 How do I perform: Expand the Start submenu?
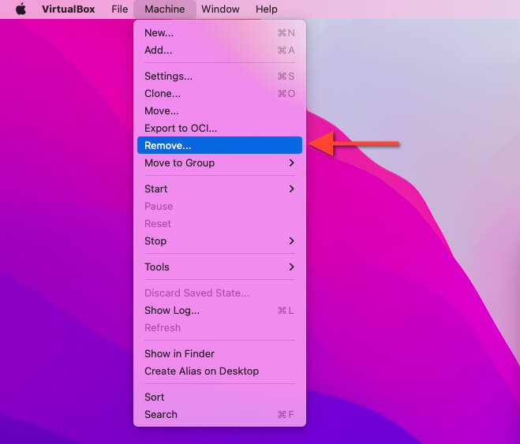pyautogui.click(x=219, y=188)
